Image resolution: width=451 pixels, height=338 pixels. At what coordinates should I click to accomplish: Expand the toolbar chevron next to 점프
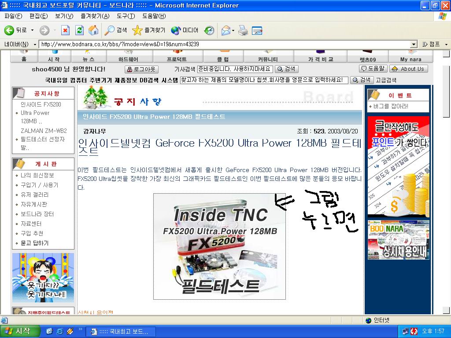coord(446,44)
